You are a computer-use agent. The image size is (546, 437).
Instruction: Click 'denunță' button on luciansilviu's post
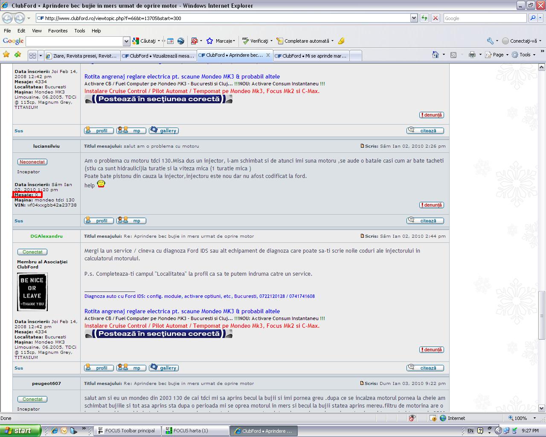pyautogui.click(x=432, y=205)
